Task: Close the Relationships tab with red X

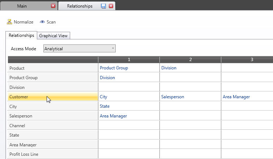Action: pyautogui.click(x=111, y=6)
